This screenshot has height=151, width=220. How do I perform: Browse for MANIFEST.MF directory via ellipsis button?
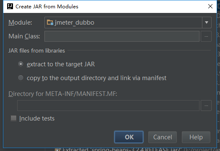(x=206, y=106)
